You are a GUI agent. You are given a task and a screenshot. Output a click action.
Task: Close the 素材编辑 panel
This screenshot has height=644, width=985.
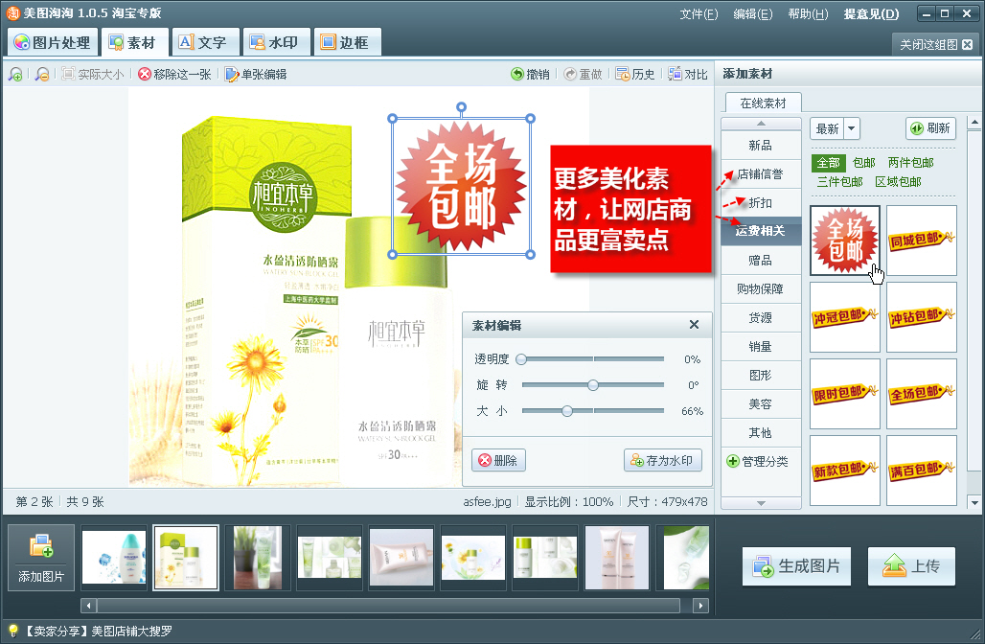[694, 325]
